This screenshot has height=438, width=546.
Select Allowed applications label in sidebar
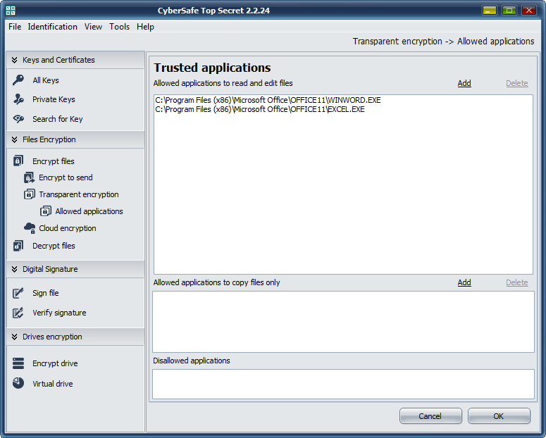coord(89,211)
